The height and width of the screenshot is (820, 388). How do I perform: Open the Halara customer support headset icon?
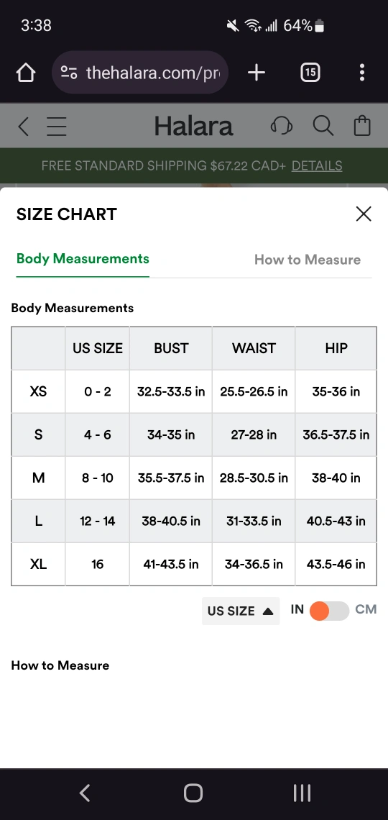pyautogui.click(x=282, y=126)
